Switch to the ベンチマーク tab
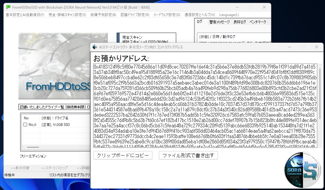This screenshot has height=190, width=325. point(258,22)
